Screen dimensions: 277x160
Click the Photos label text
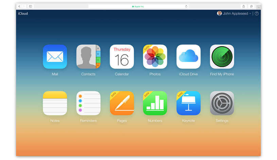coord(155,74)
